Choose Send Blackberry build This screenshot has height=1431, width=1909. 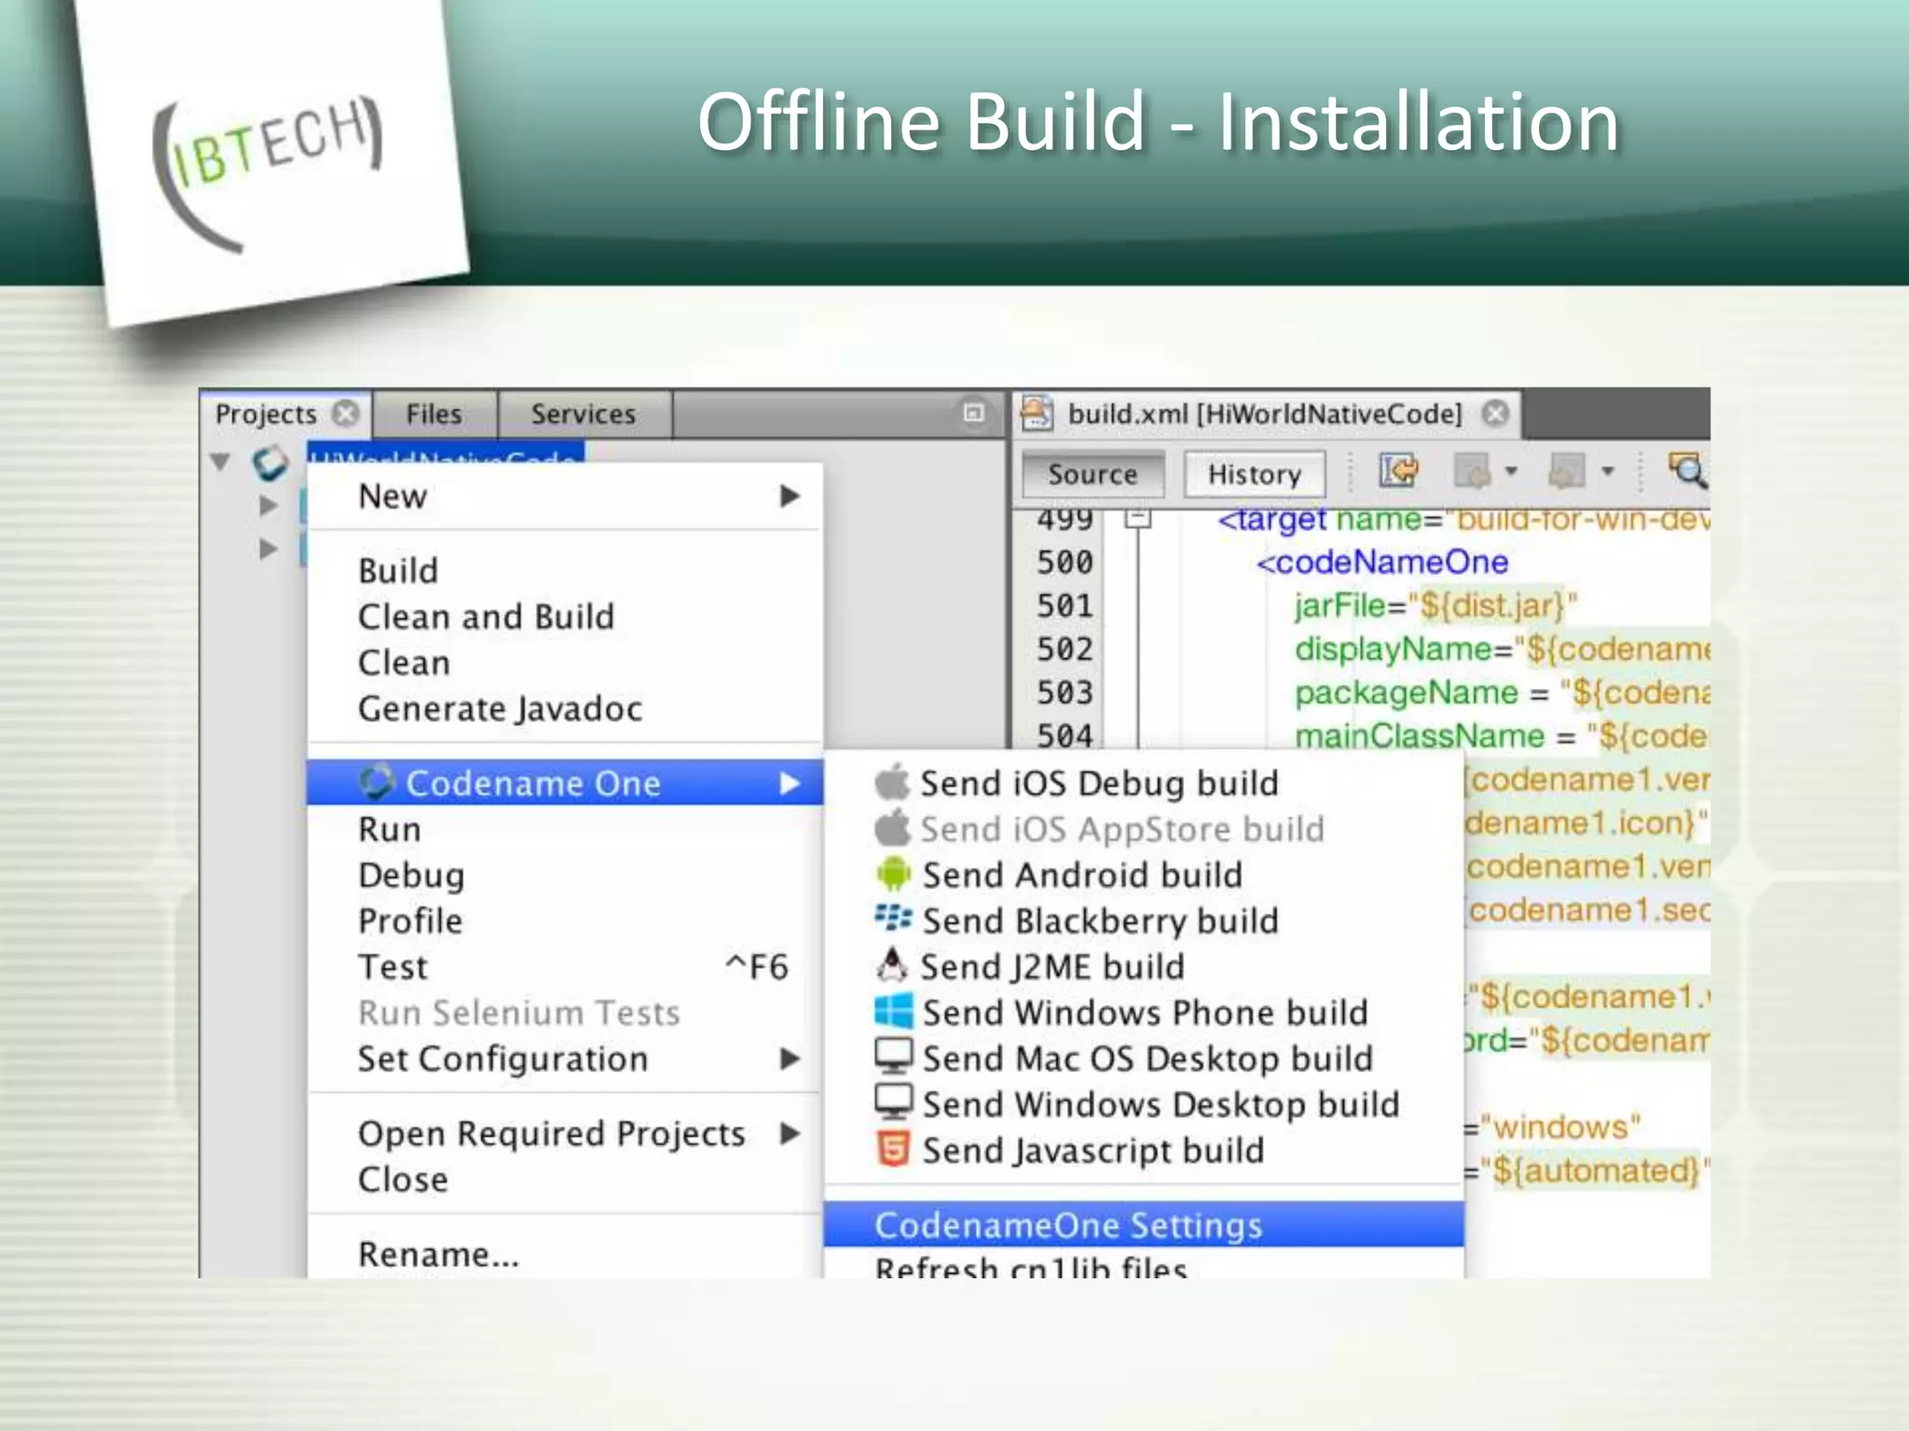click(x=1144, y=920)
